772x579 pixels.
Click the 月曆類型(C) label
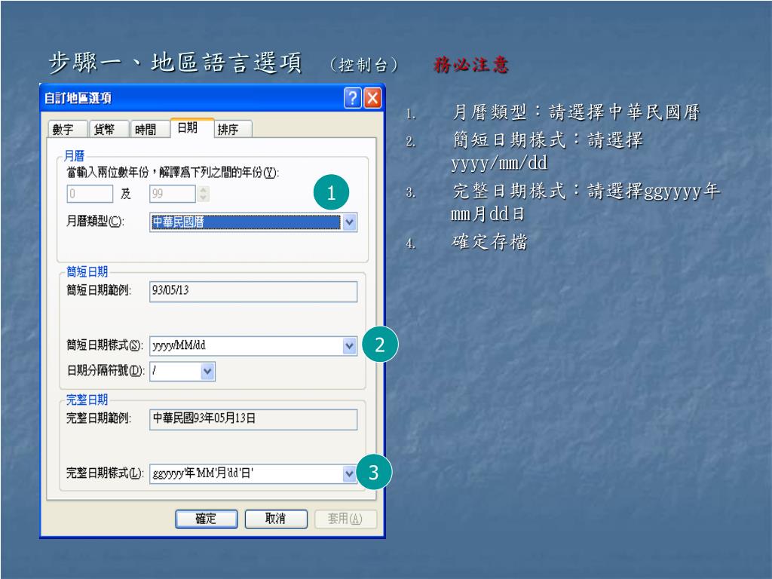pos(95,222)
